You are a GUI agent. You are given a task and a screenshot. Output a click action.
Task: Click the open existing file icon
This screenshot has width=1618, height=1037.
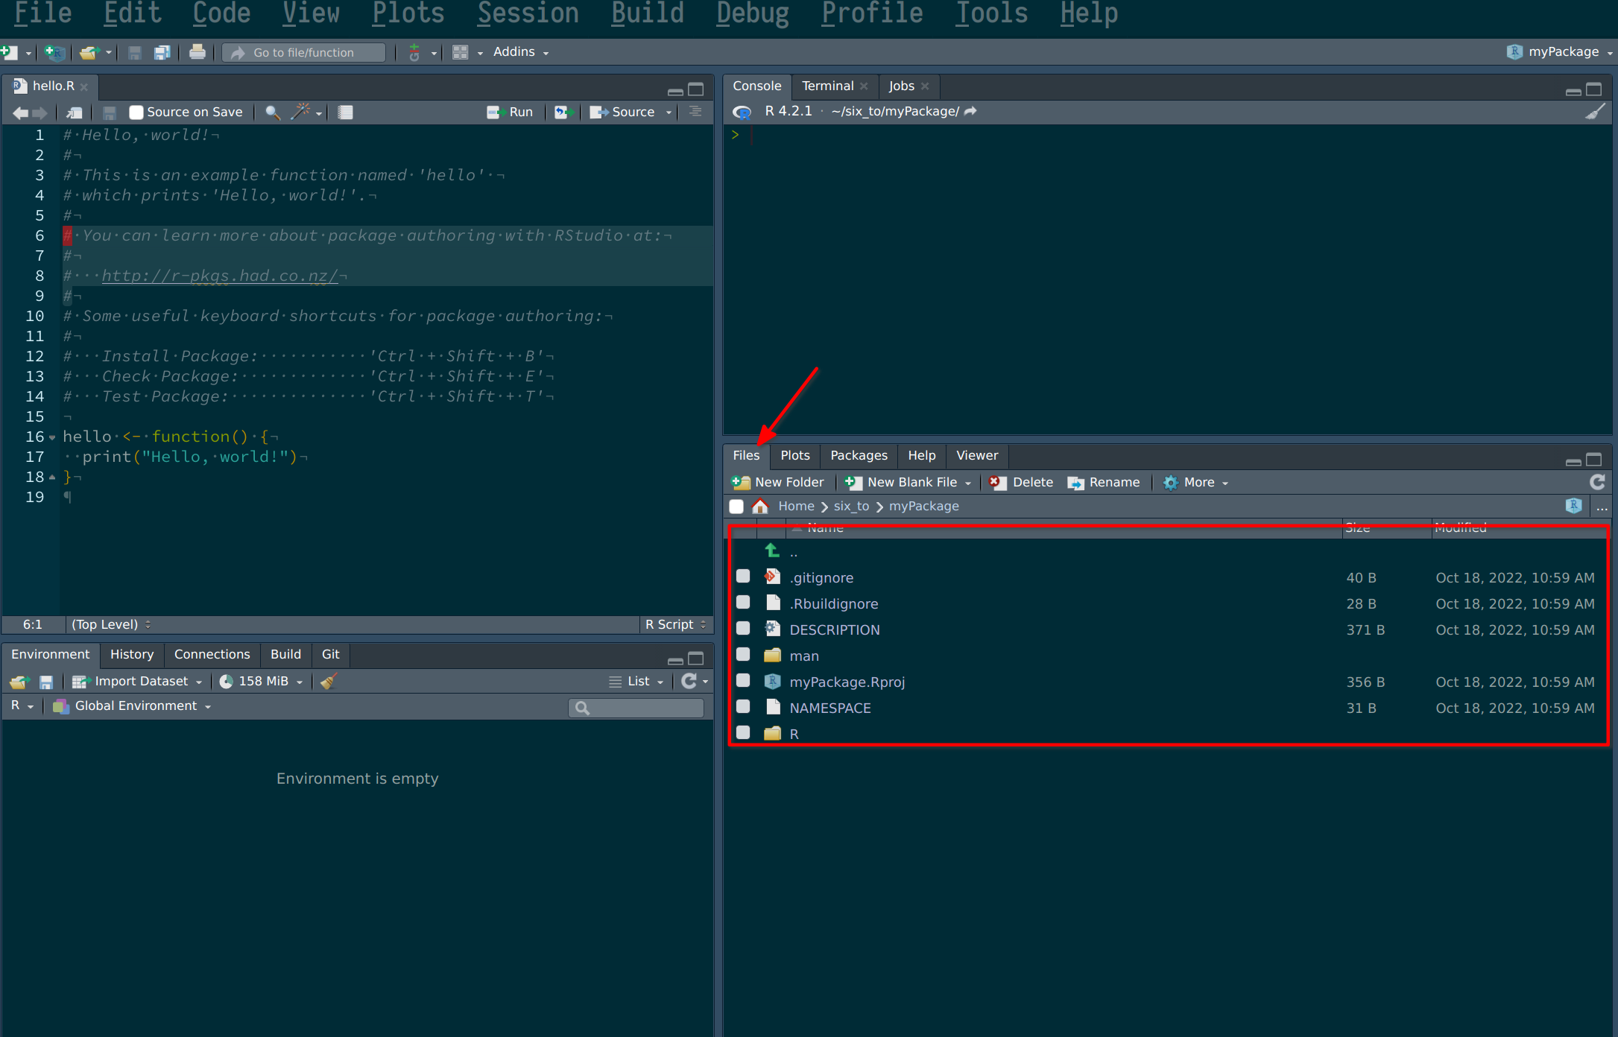point(89,52)
